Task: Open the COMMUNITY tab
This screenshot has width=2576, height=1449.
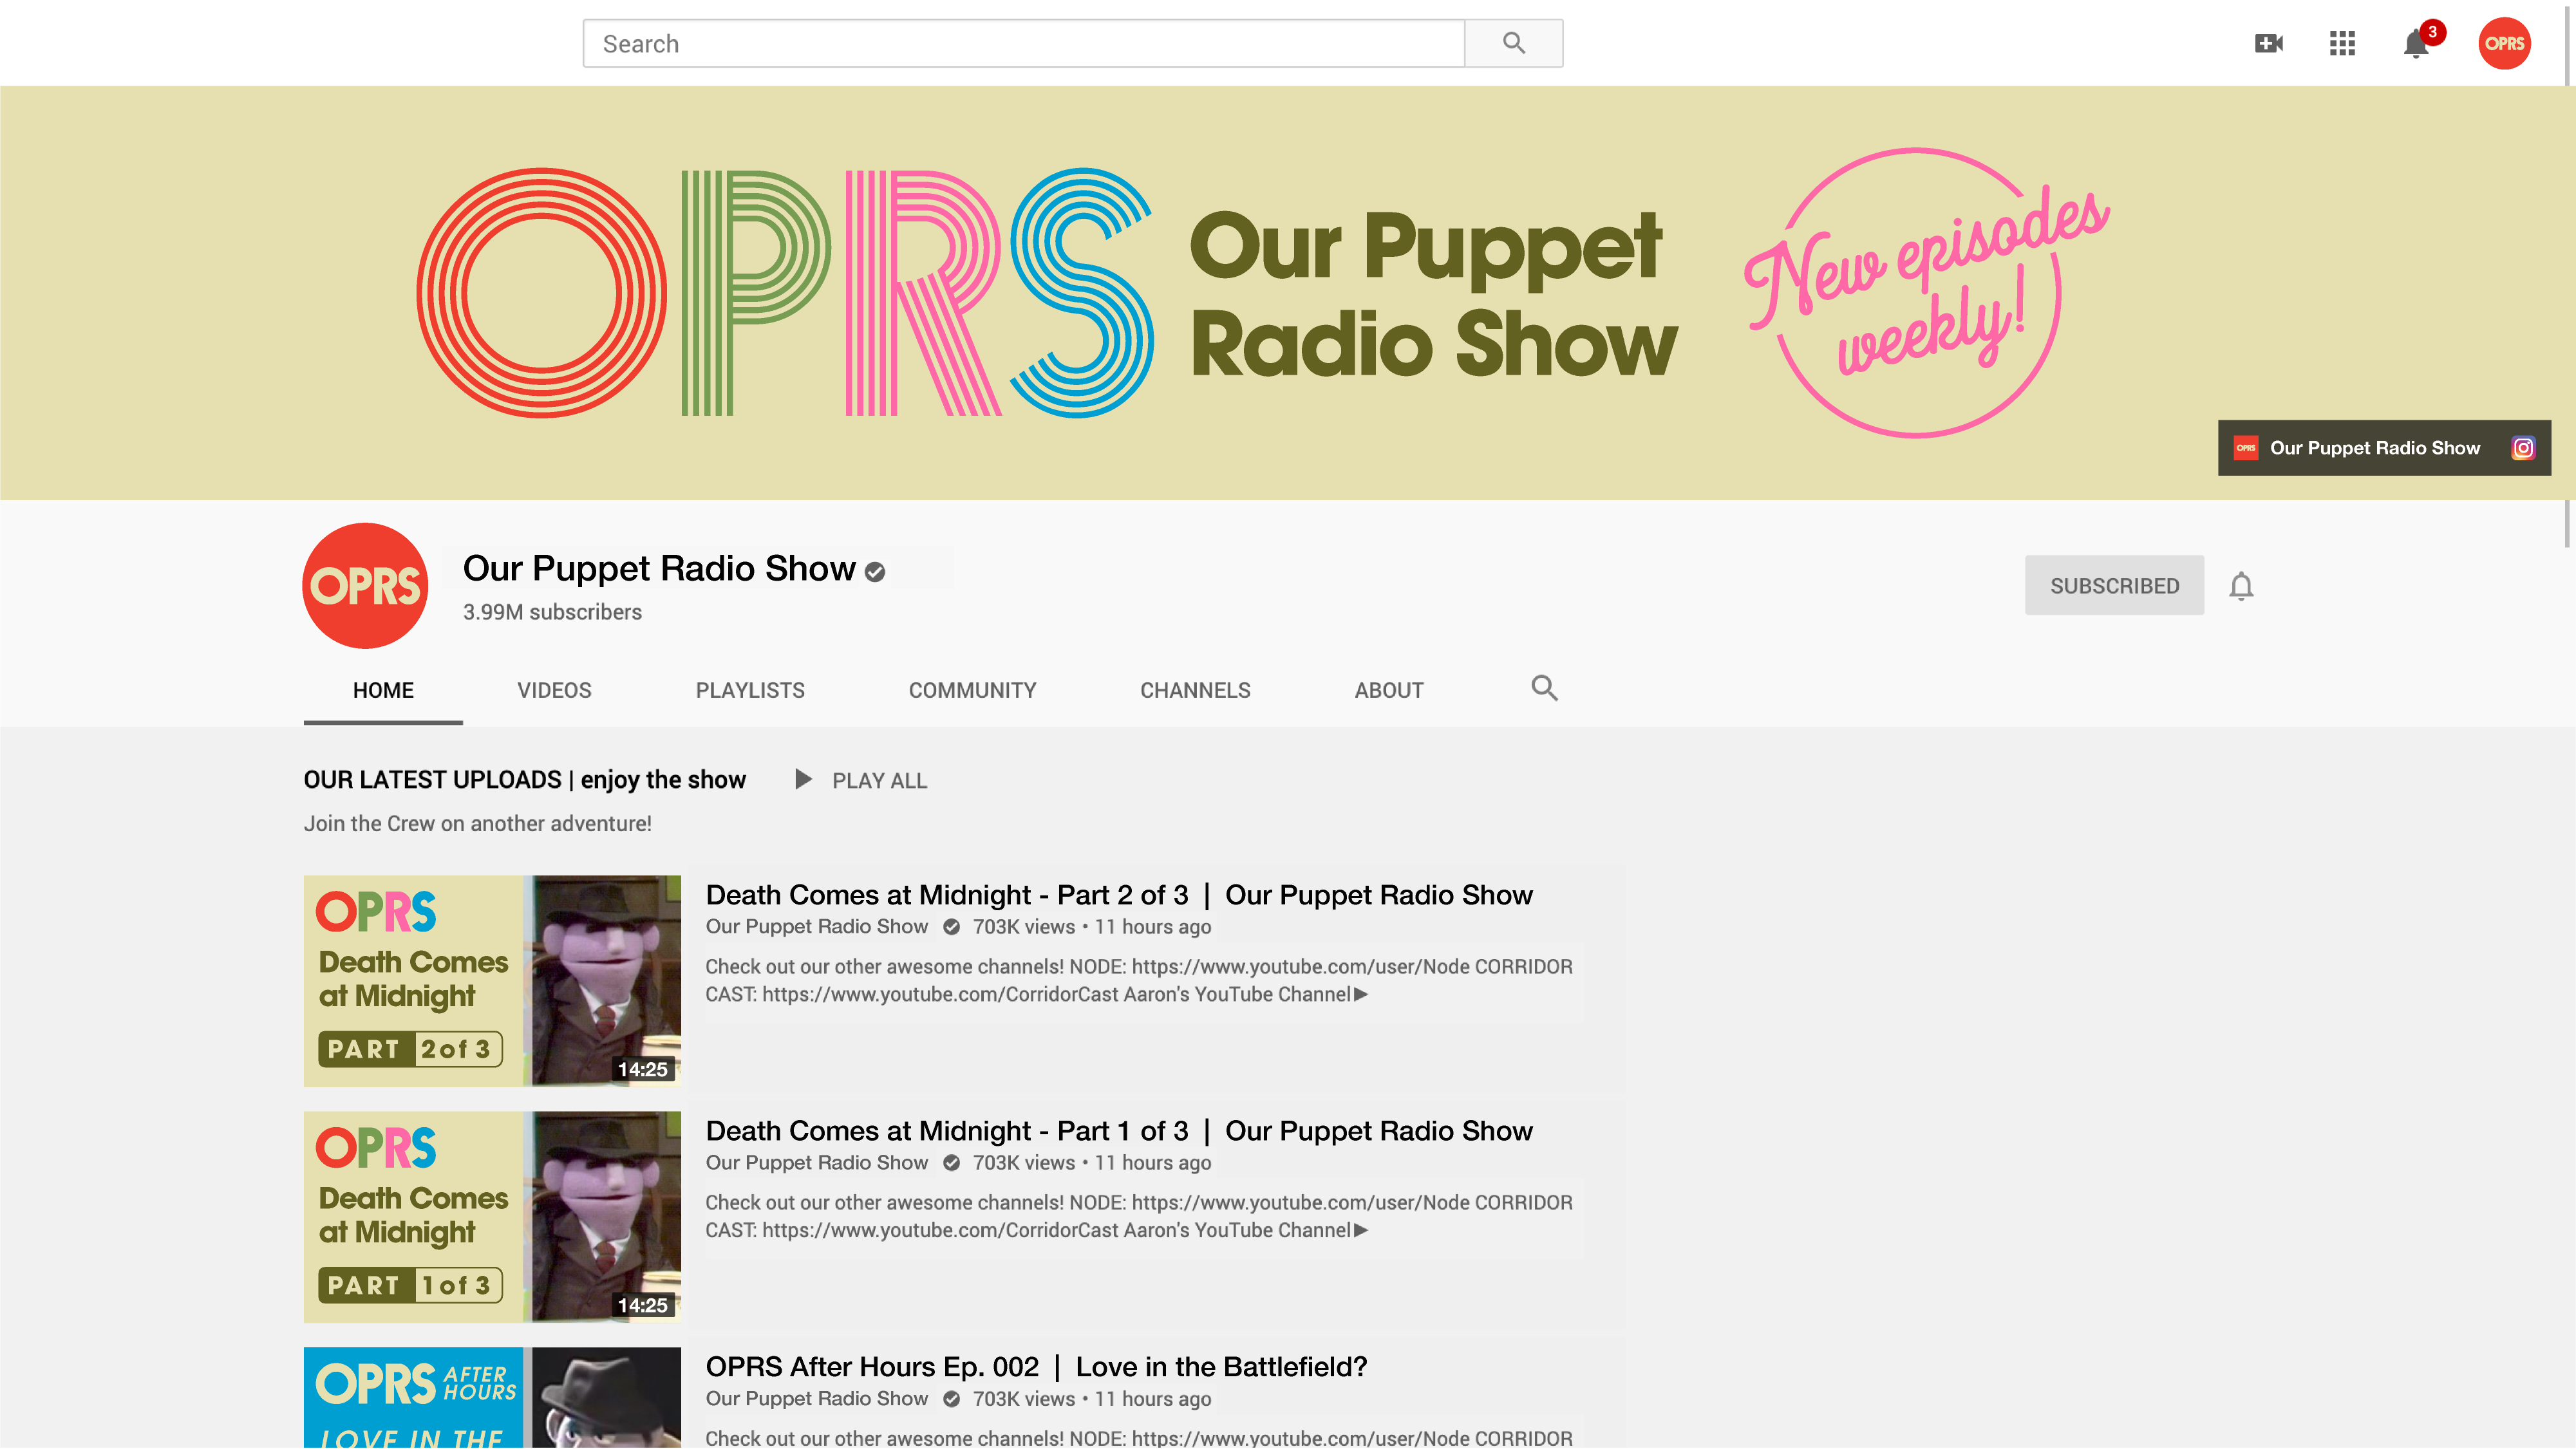Action: pyautogui.click(x=972, y=690)
